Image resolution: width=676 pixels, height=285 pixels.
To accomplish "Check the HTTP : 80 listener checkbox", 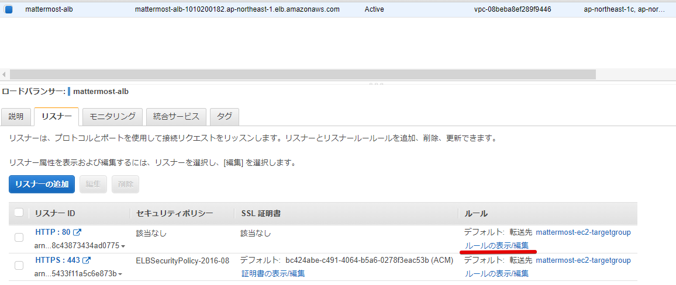I will click(19, 237).
